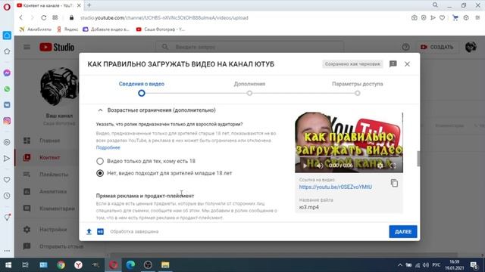This screenshot has width=485, height=272.
Task: Close the upload dialog
Action: coord(407,63)
